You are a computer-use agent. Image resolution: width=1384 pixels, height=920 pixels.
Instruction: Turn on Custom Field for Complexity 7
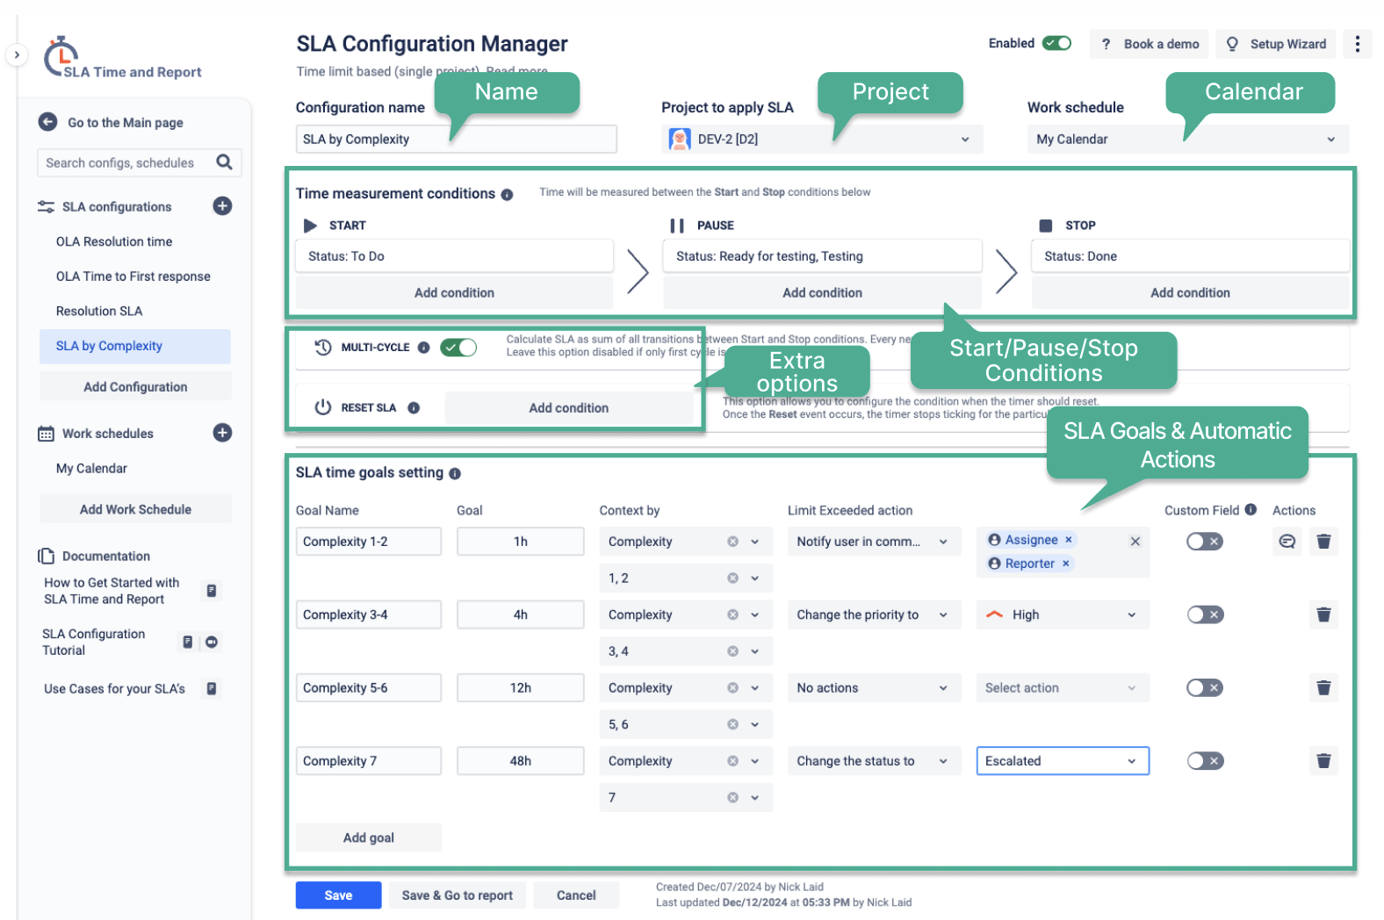[x=1204, y=761]
